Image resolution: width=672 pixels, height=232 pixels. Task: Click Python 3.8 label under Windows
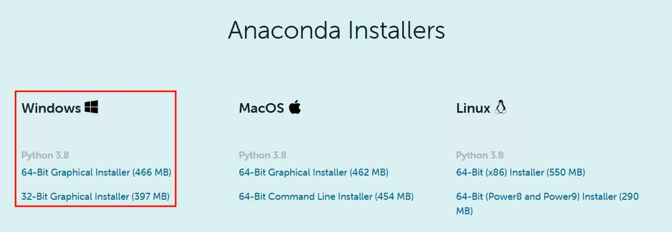(45, 155)
